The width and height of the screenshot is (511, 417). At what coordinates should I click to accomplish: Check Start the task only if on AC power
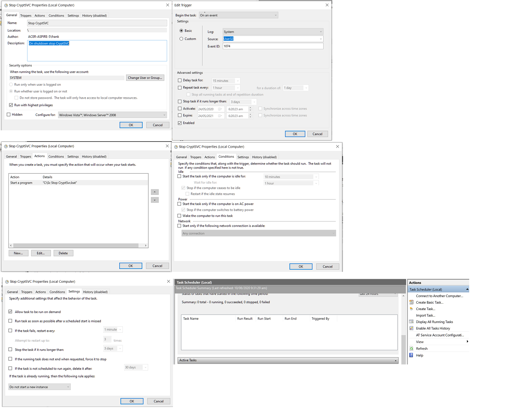point(179,204)
